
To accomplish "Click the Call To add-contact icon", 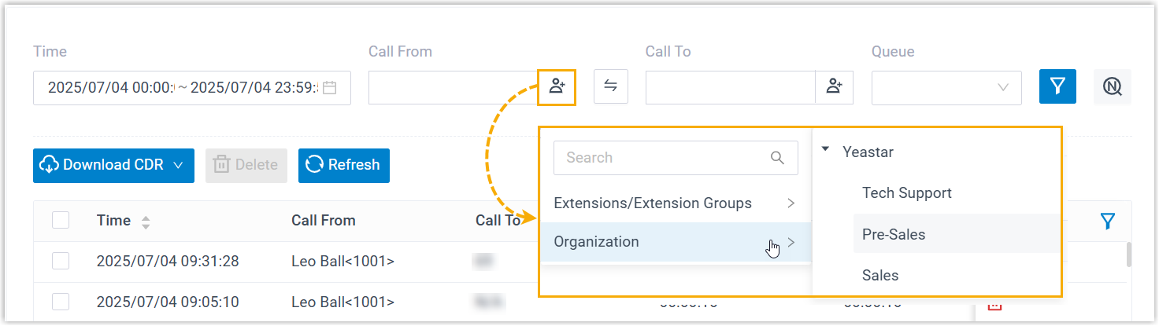I will point(835,87).
